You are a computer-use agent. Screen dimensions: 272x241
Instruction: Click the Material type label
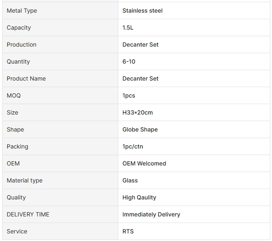(x=25, y=181)
